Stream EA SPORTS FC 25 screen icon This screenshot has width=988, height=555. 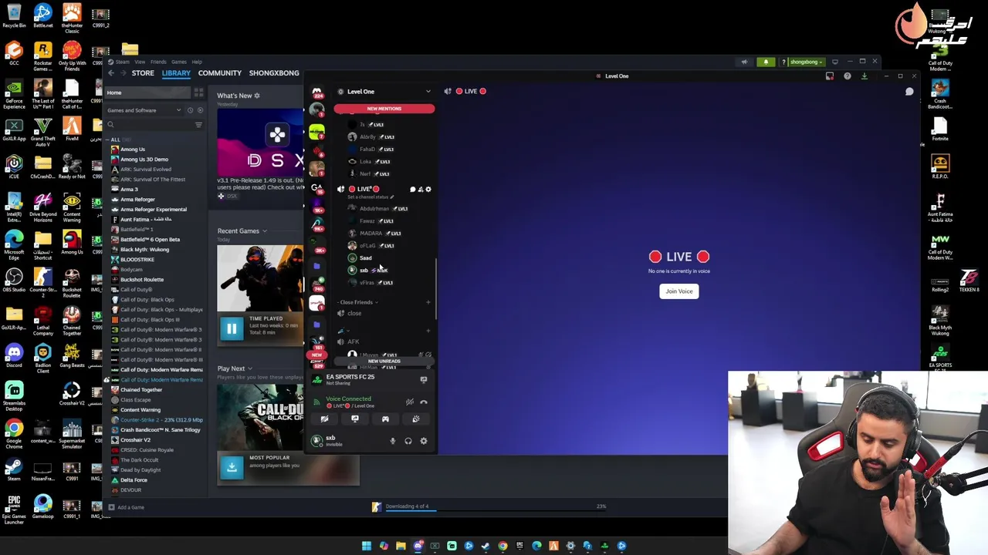click(423, 379)
